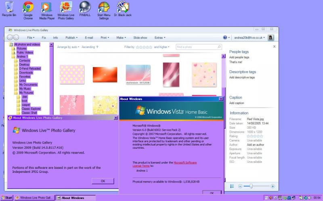Click Add caption link
This screenshot has width=323, height=201.
click(237, 103)
